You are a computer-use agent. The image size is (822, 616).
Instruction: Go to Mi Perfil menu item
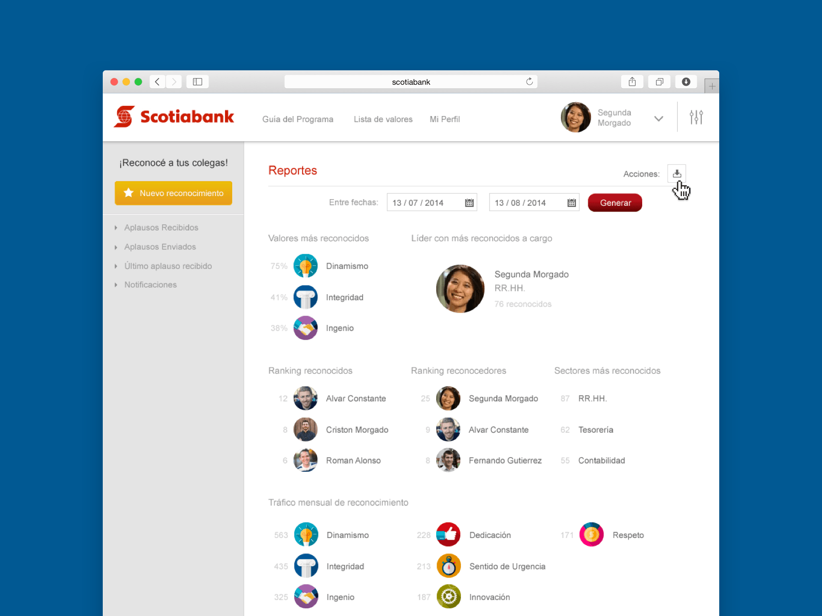click(445, 119)
